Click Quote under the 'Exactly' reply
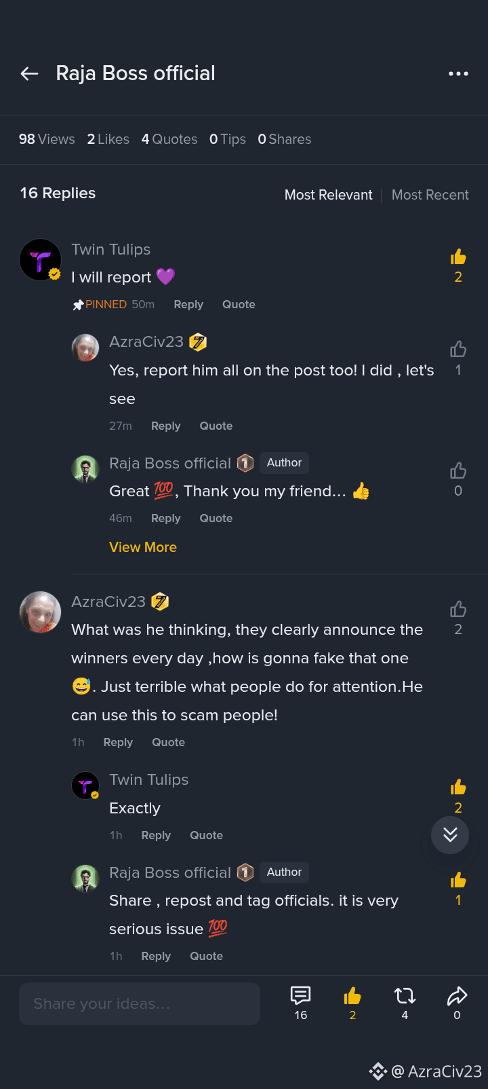The width and height of the screenshot is (488, 1089). (206, 836)
